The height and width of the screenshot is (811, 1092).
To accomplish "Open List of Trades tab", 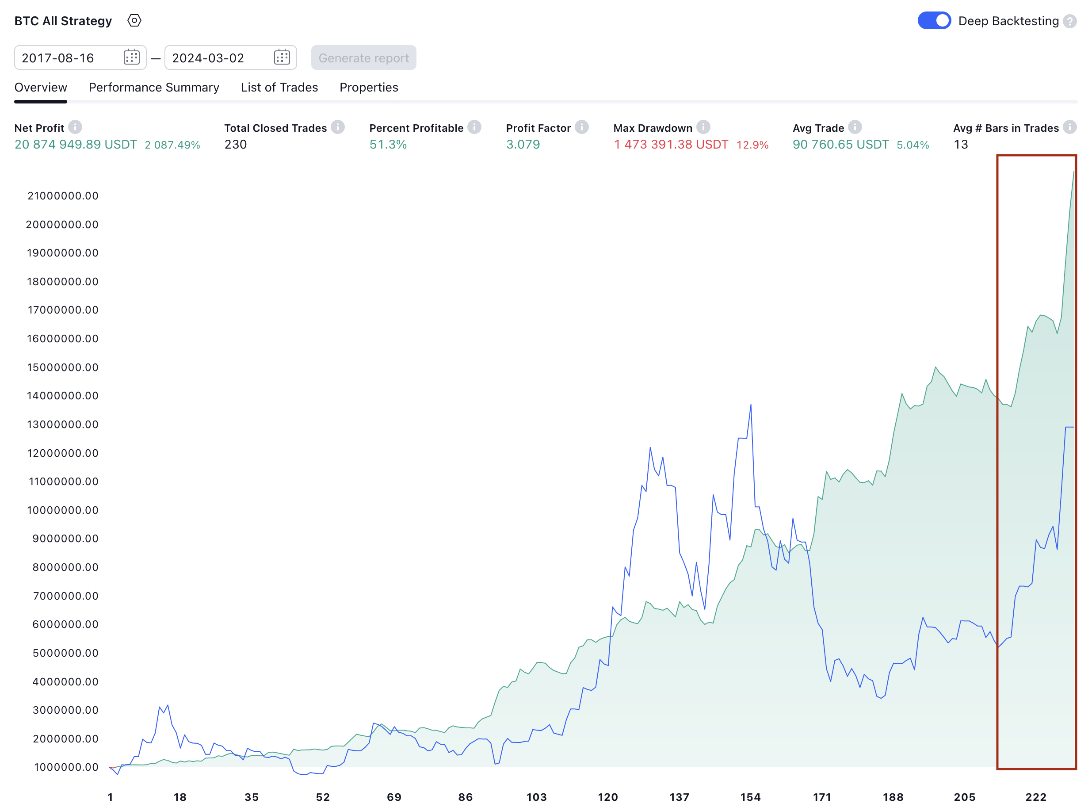I will click(279, 88).
